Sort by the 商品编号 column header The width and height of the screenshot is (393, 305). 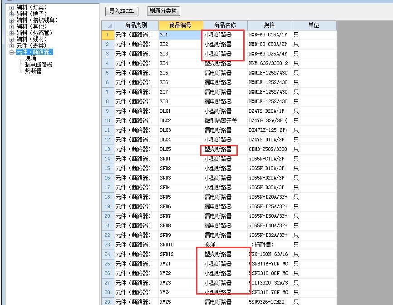pos(181,25)
